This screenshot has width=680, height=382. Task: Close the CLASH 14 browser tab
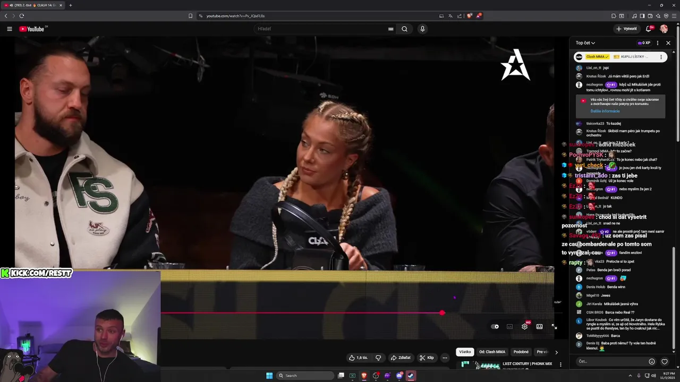pyautogui.click(x=61, y=5)
